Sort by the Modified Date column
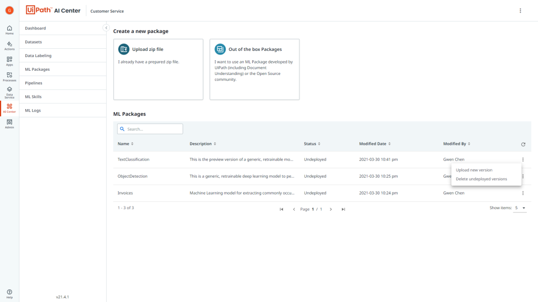538x302 pixels. (375, 144)
